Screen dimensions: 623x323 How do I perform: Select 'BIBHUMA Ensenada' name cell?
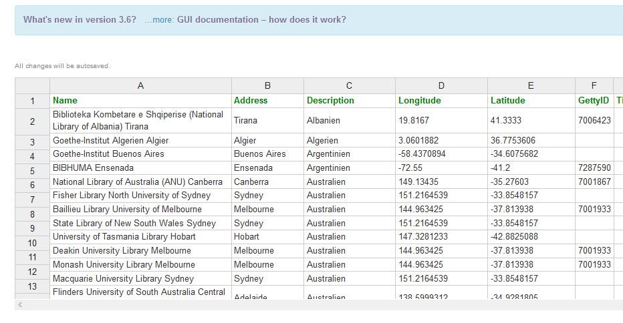[x=140, y=168]
